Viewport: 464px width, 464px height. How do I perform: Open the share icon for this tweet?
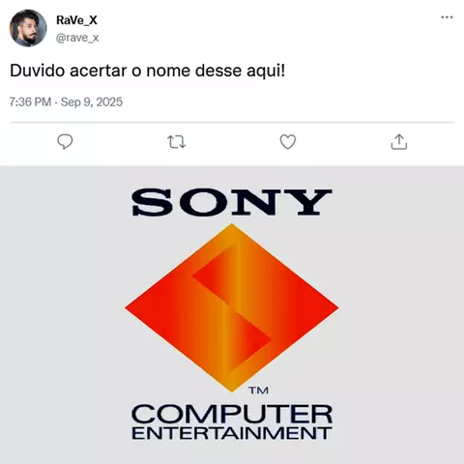click(399, 142)
